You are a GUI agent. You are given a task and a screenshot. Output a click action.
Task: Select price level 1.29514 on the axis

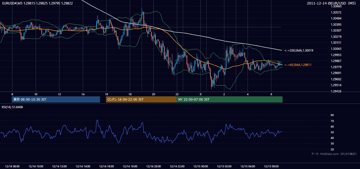(x=336, y=85)
